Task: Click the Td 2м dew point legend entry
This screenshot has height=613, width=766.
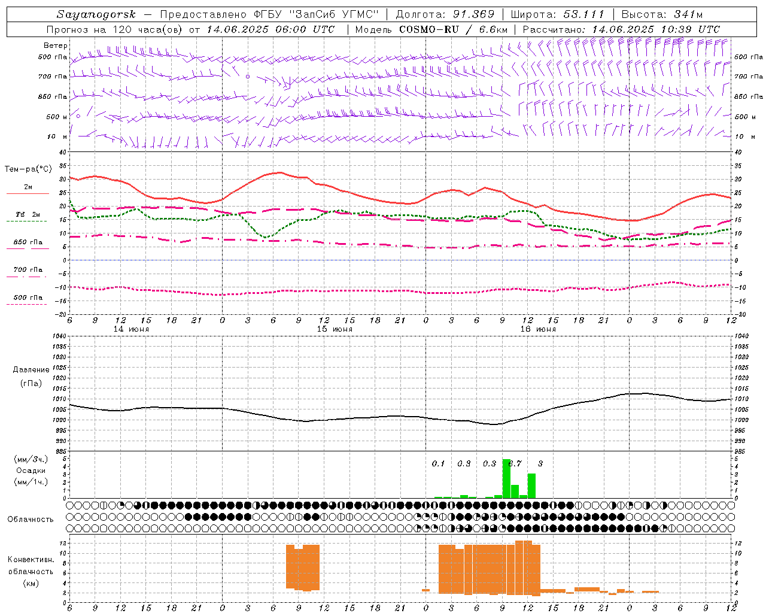Action: click(28, 214)
